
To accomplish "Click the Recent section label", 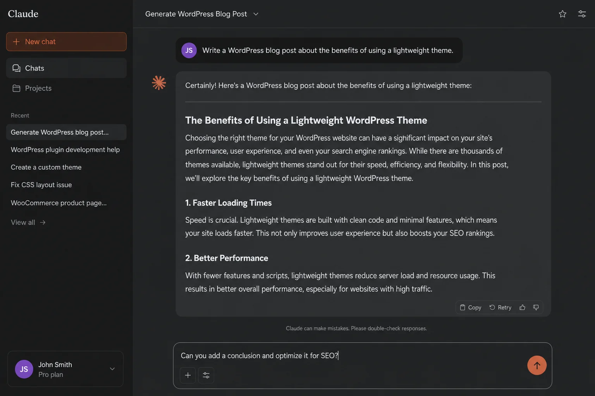I will click(x=20, y=116).
